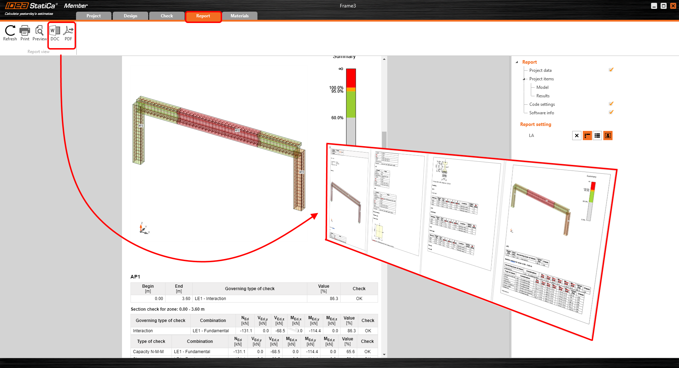Viewport: 679px width, 368px height.
Task: Export report as PDF
Action: point(68,33)
